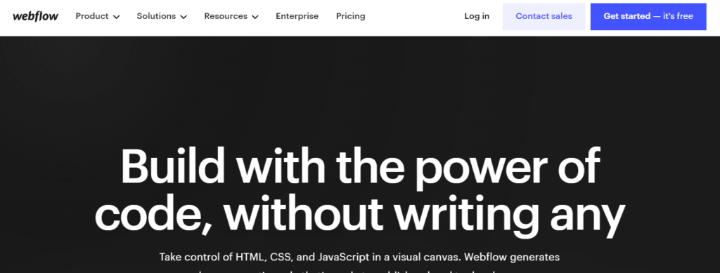The width and height of the screenshot is (720, 273).
Task: Open the Product menu label
Action: [92, 16]
